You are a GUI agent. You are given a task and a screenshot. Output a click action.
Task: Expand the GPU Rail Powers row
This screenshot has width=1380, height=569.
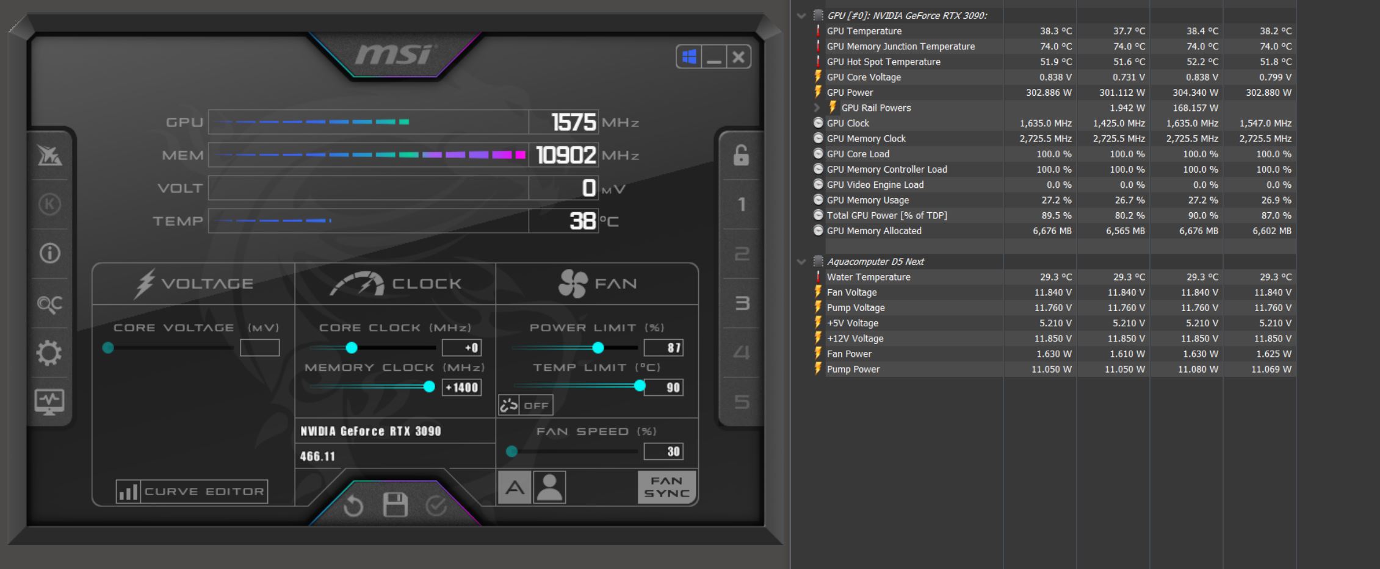[x=817, y=108]
